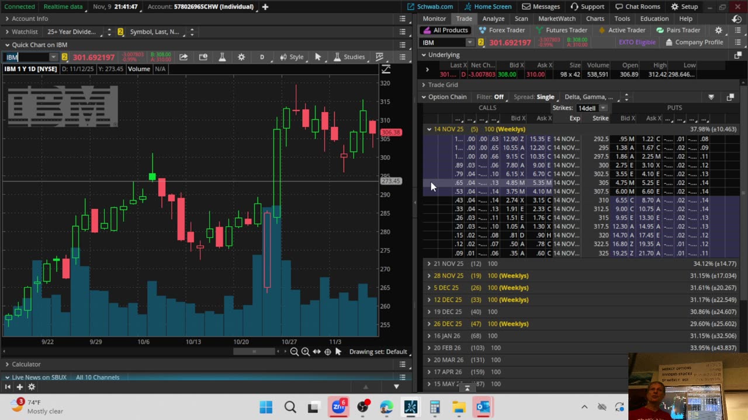Open Drawing set Default selector

coord(378,352)
